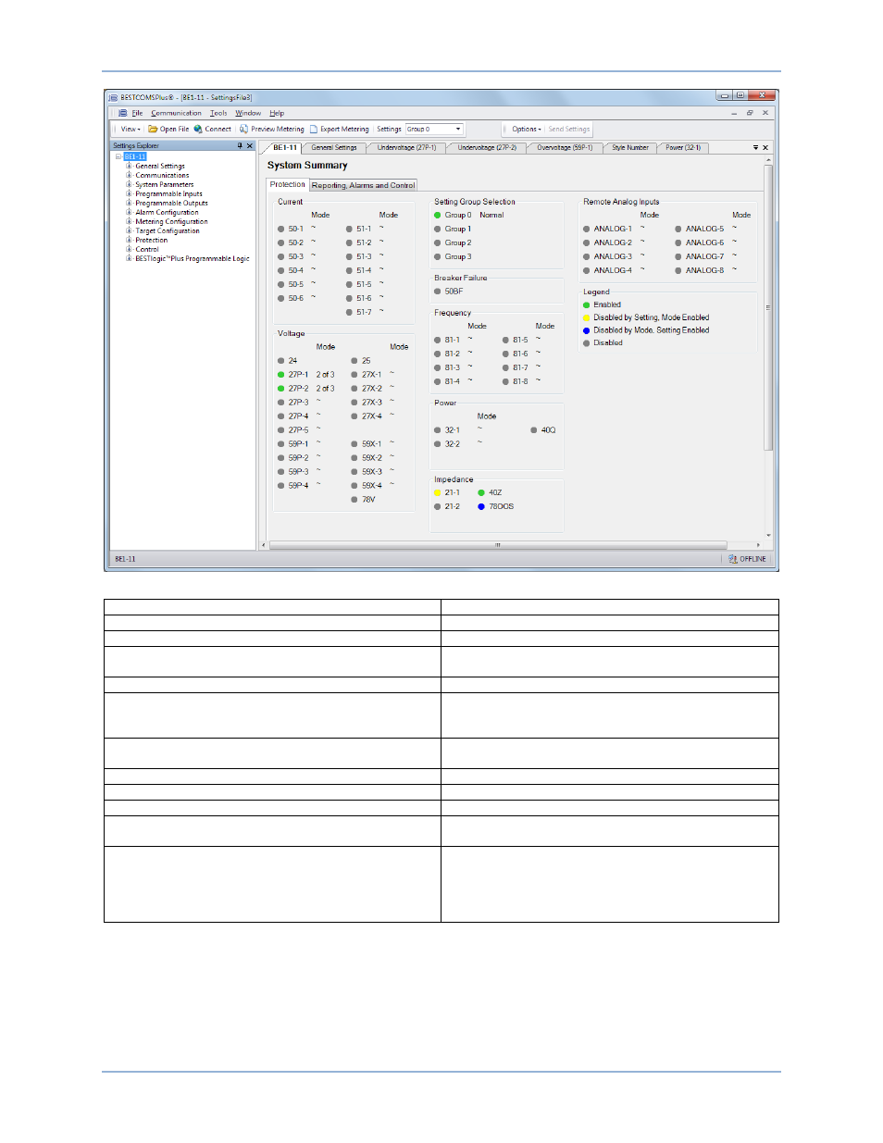Expand the BESTlogicPlus Programmable Logic node
Screen dimensions: 883x1143
coord(129,258)
